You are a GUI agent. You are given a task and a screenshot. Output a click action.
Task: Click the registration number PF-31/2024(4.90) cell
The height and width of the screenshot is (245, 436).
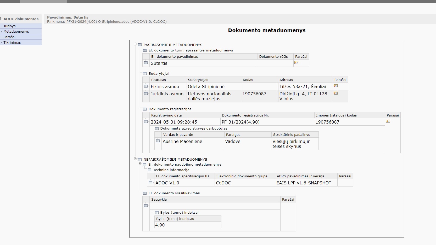tap(241, 122)
